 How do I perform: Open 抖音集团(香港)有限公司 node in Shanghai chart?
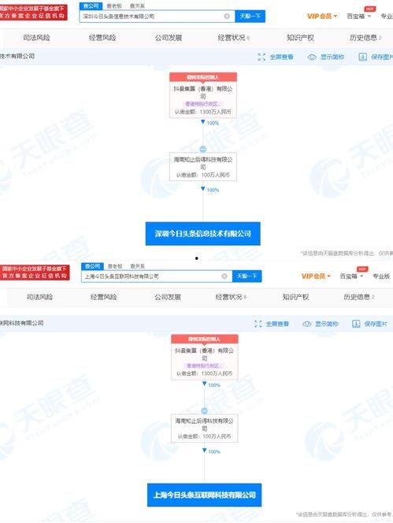pos(205,358)
